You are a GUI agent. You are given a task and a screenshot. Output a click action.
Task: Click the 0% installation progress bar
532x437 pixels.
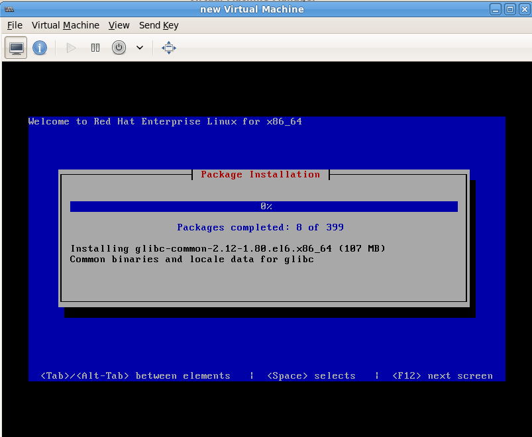(264, 207)
